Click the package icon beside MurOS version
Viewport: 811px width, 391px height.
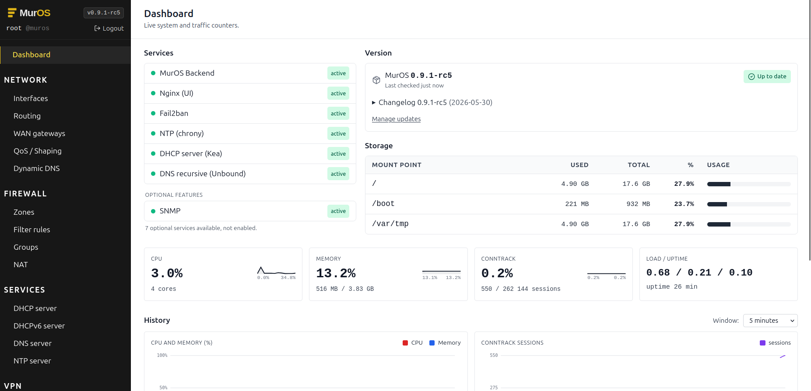pos(376,80)
